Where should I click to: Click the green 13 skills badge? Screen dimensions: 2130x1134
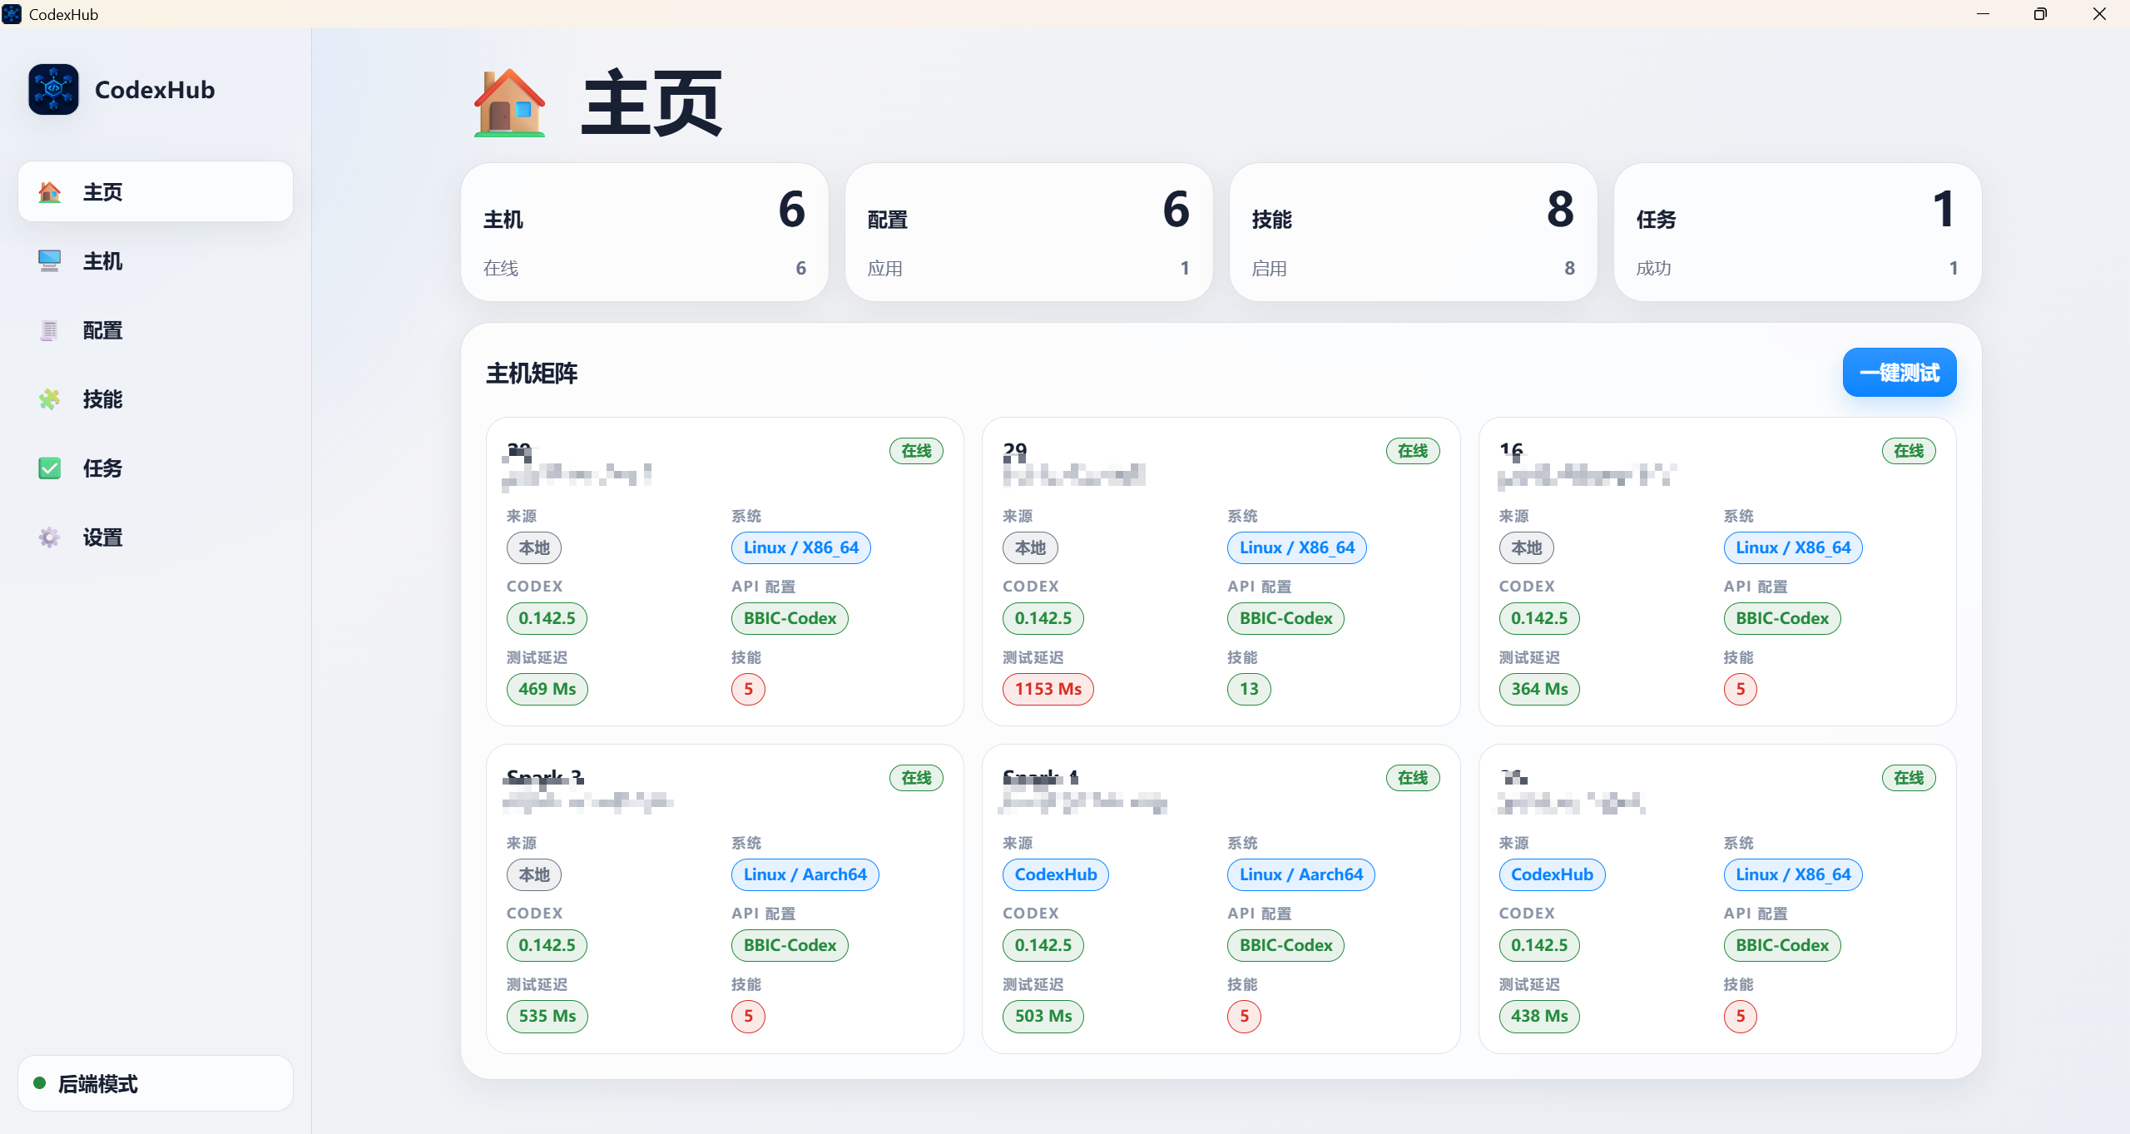click(1249, 689)
